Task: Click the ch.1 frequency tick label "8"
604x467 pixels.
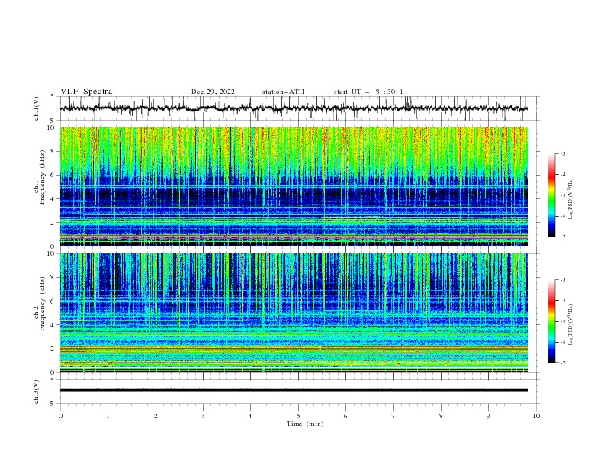Action: point(54,151)
